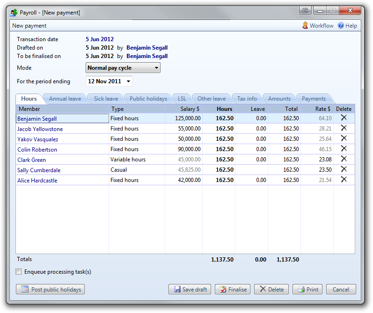
Task: Sort by the Member column header
Action: pos(62,109)
